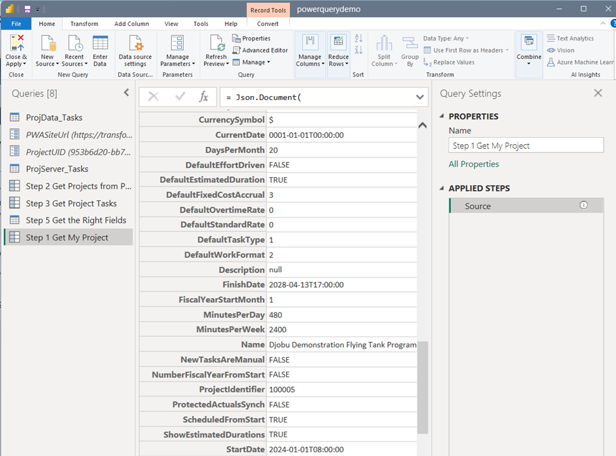Expand the formula bar chevron
Image resolution: width=616 pixels, height=456 pixels.
pos(420,97)
